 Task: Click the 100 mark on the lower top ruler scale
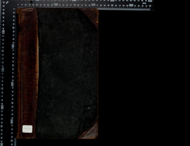click(56, 5)
